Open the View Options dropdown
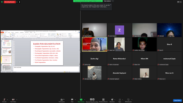The height and width of the screenshot is (103, 183). tap(109, 1)
